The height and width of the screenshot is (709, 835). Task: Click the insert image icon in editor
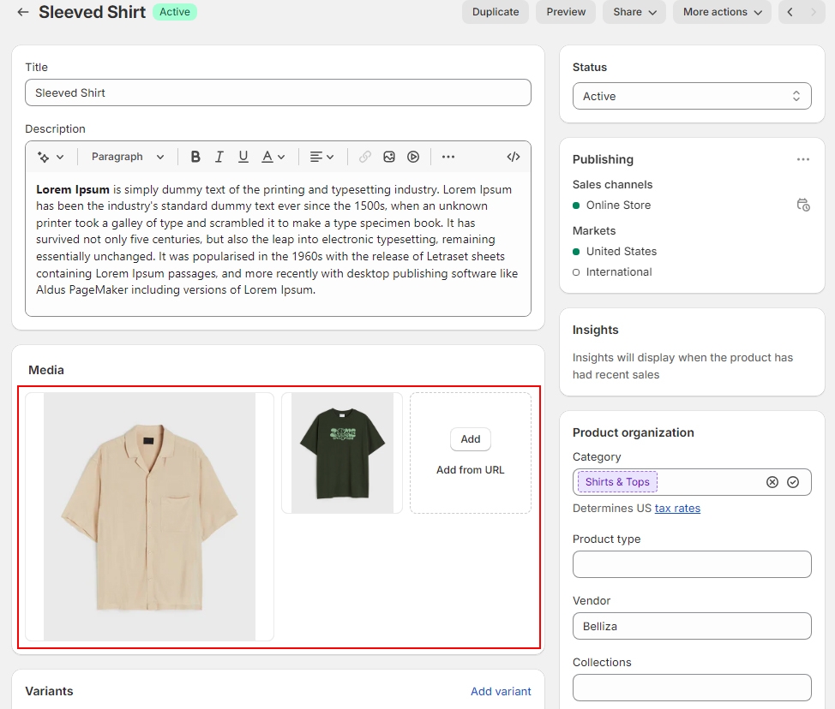389,157
